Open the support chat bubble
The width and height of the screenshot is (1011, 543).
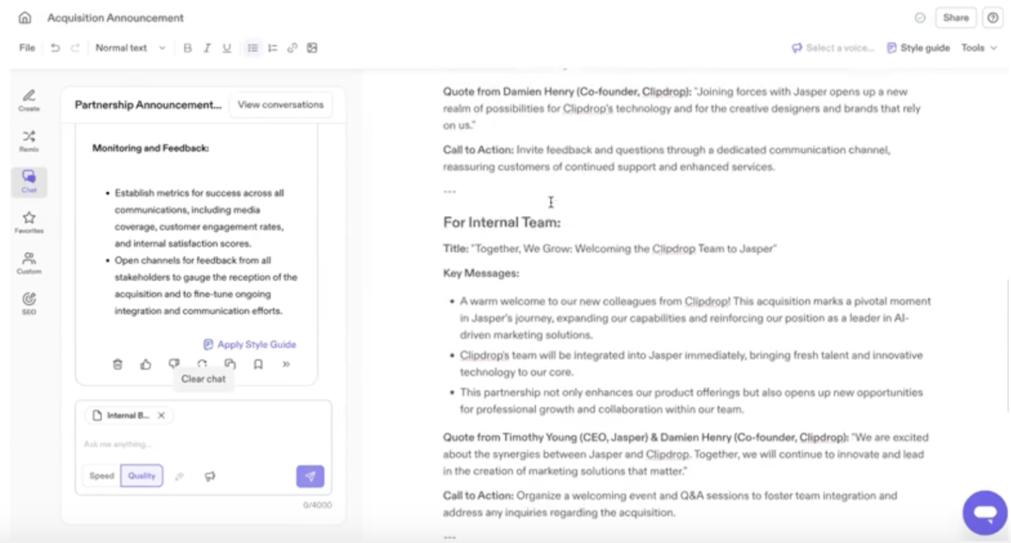point(985,513)
